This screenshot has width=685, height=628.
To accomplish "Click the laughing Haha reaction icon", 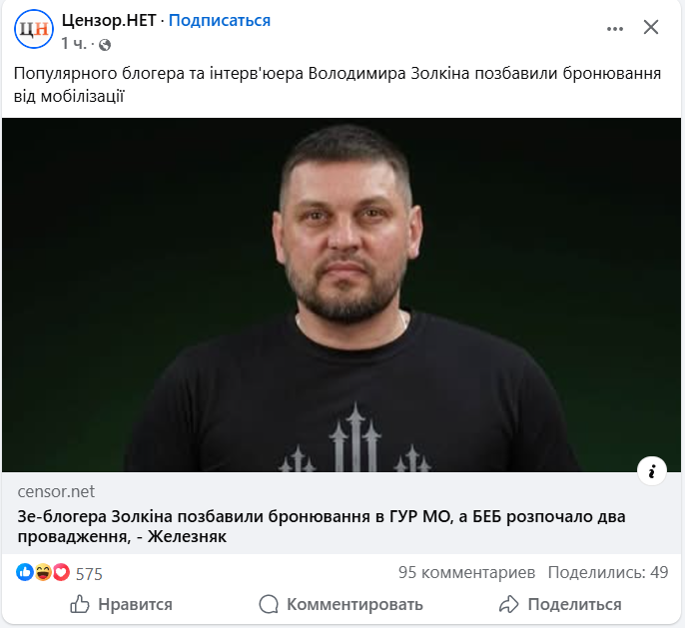I will [x=43, y=572].
